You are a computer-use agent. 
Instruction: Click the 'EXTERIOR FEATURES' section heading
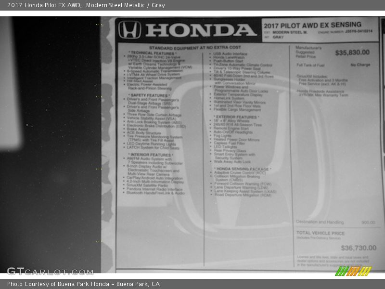click(236, 117)
